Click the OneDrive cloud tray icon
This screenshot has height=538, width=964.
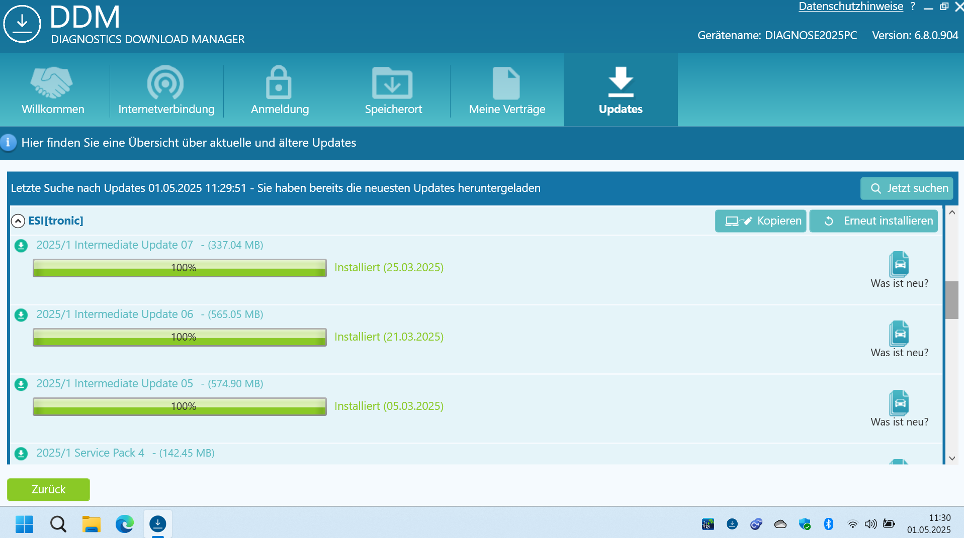[x=780, y=524]
